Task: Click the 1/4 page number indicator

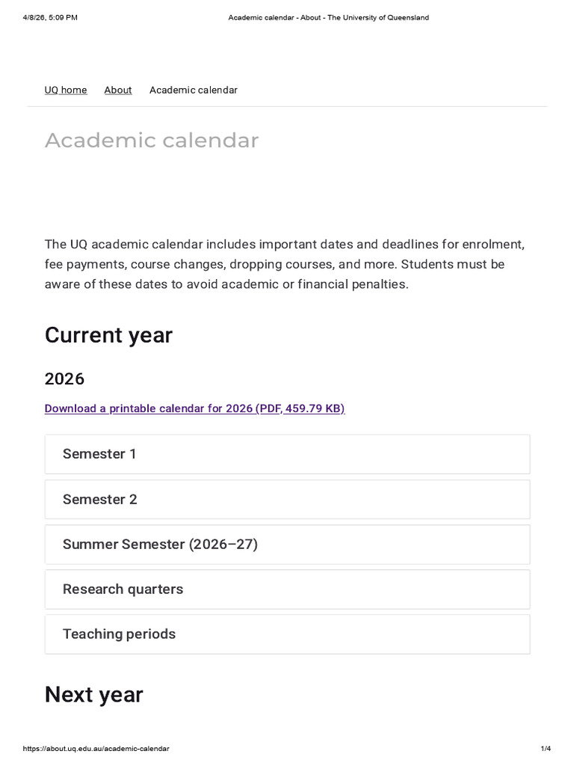Action: [x=545, y=749]
